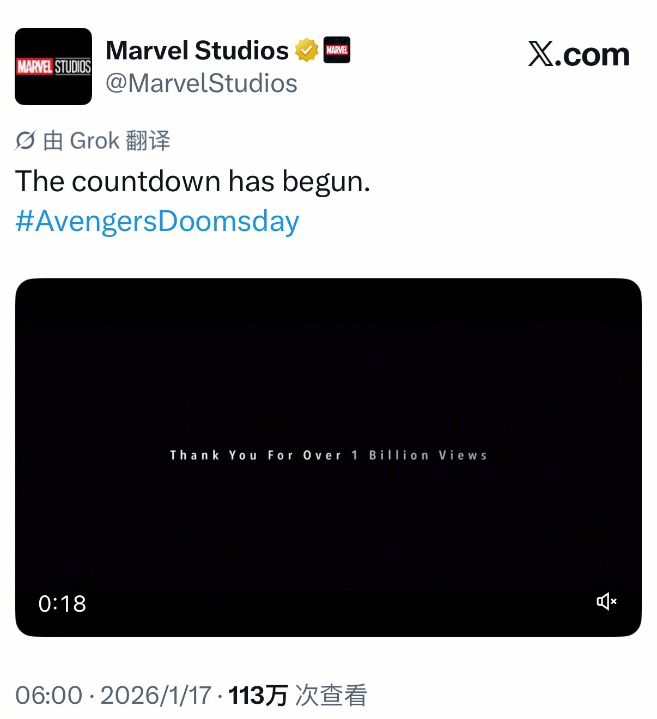Click the gold verified checkmark badge
Screen dimensions: 657x719
point(307,50)
